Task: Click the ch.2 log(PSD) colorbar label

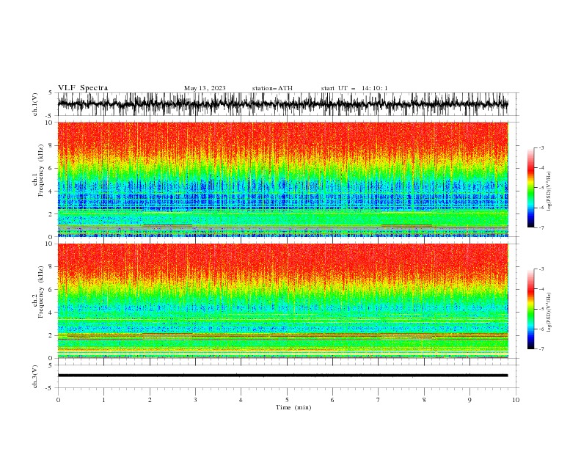Action: pyautogui.click(x=549, y=313)
